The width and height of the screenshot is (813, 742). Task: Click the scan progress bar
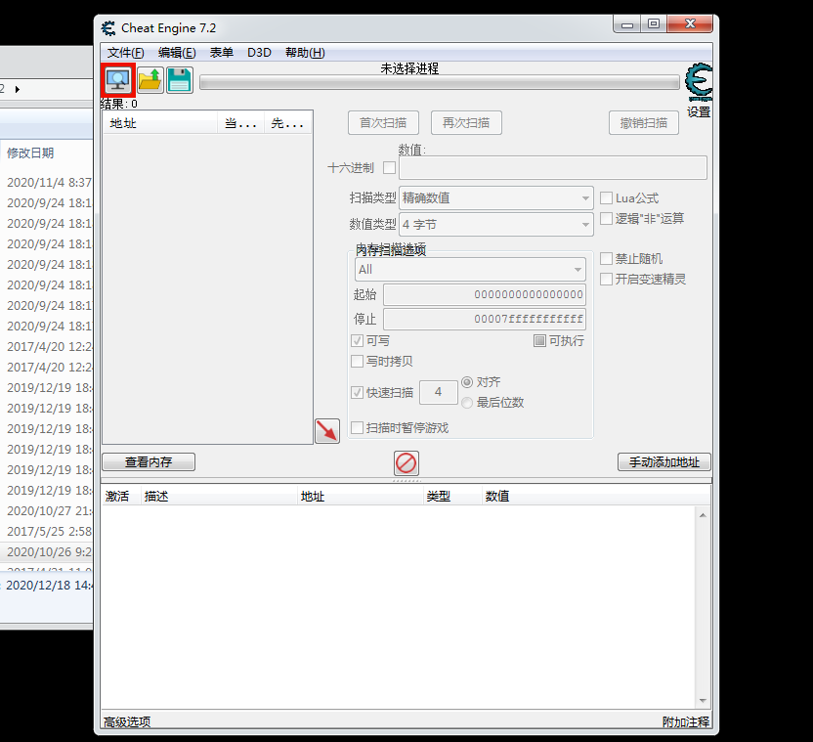440,82
